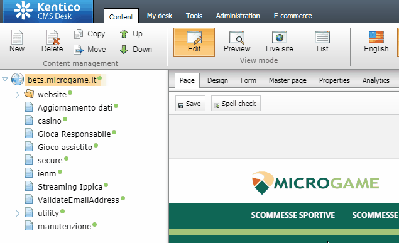This screenshot has width=399, height=243.
Task: Open the Tools tab
Action: pyautogui.click(x=194, y=16)
